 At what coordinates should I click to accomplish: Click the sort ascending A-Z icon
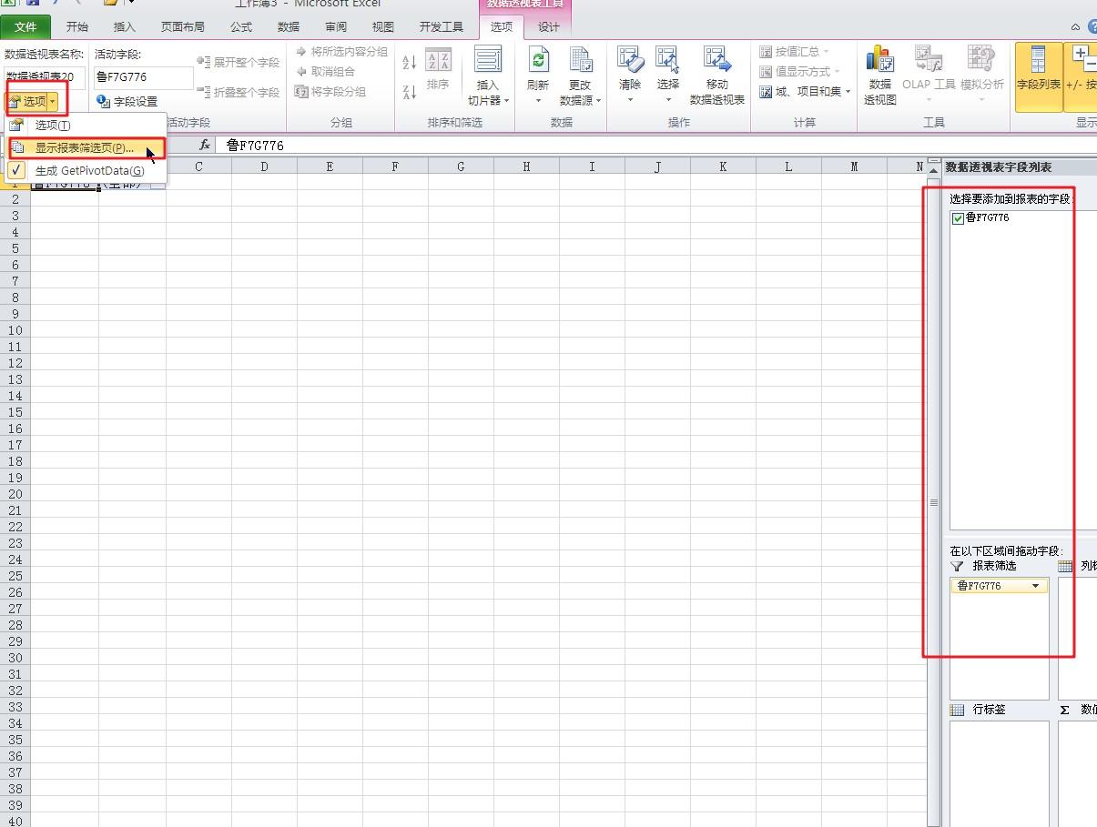tap(410, 62)
